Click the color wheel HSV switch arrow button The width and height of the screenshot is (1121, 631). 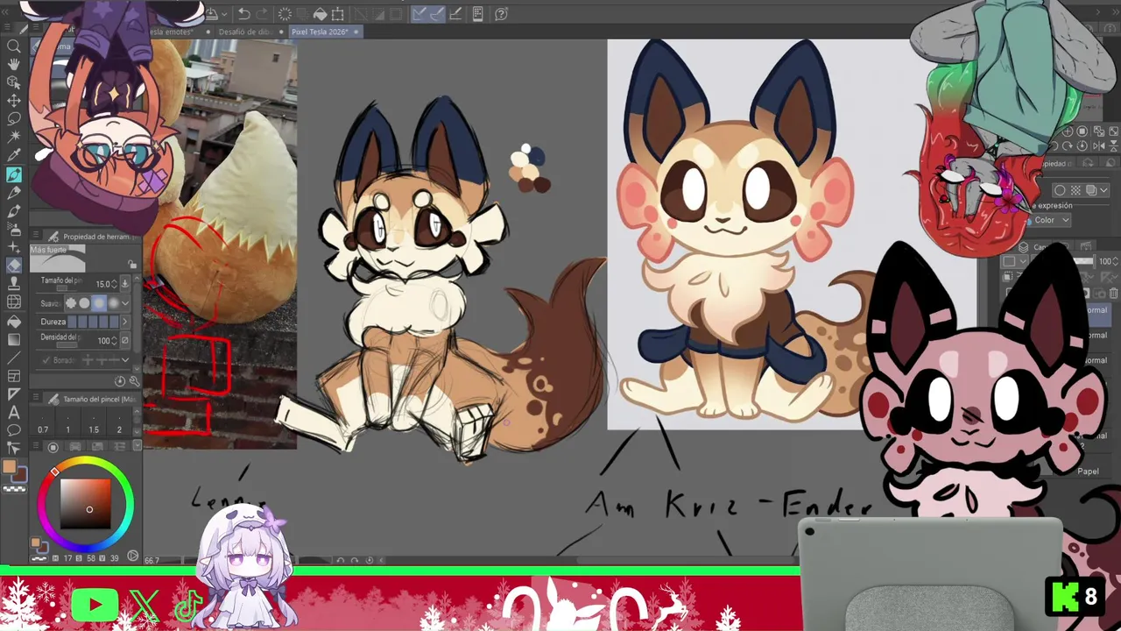(132, 556)
